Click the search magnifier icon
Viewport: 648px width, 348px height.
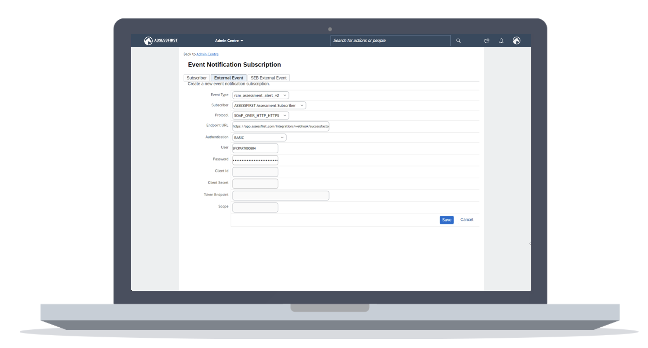coord(458,41)
